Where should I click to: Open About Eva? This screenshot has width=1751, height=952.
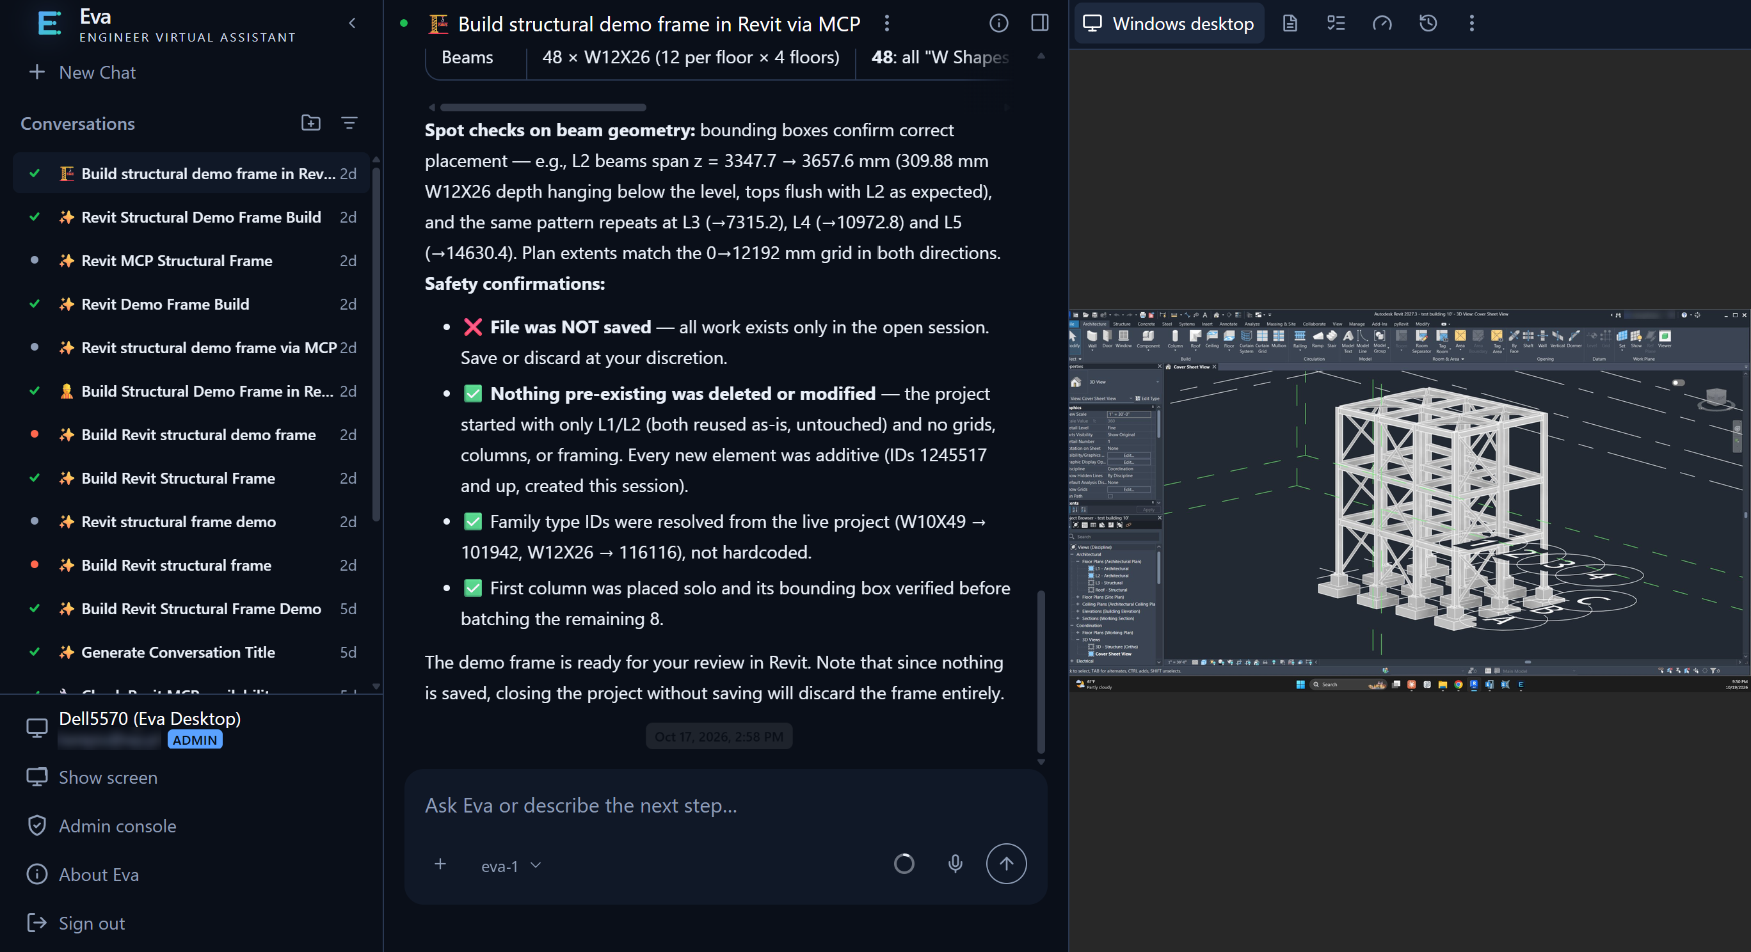coord(83,875)
